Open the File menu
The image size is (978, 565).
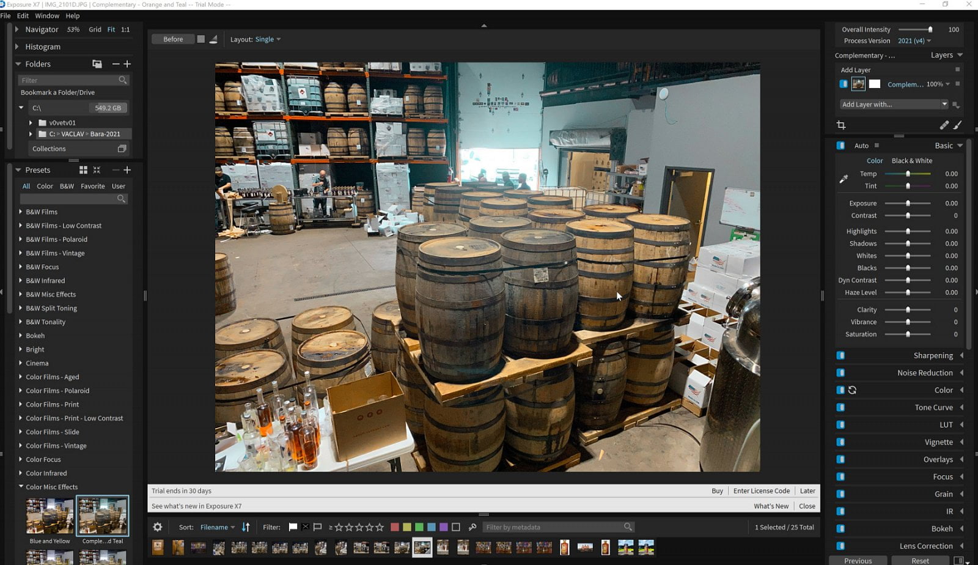click(x=6, y=16)
